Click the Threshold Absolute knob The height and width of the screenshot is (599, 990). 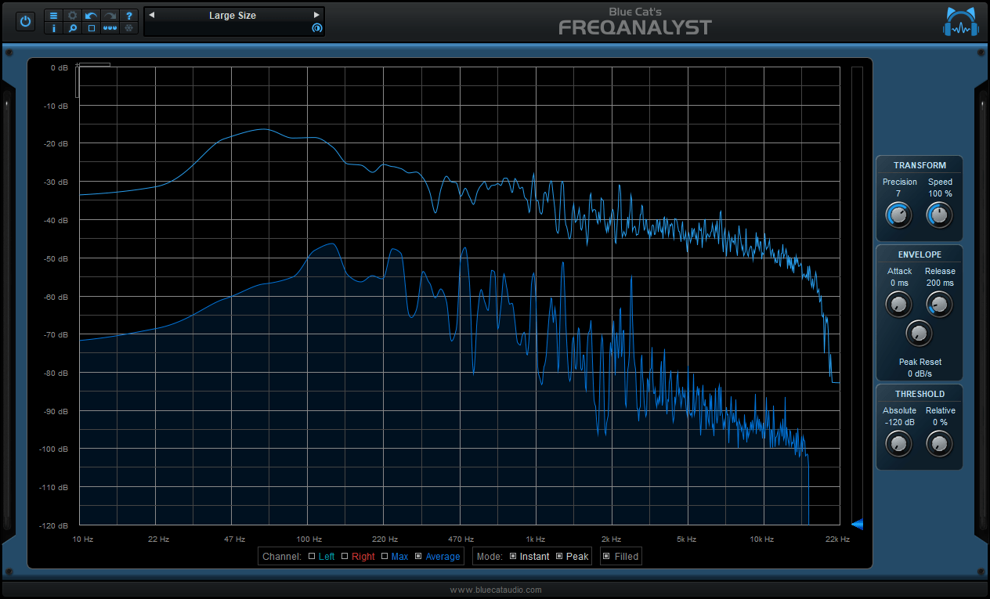[899, 444]
